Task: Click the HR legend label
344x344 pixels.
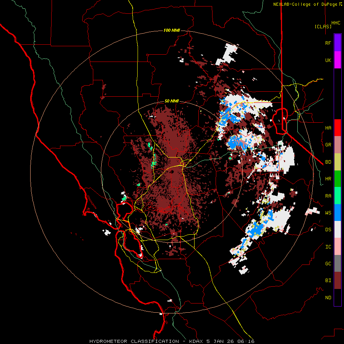Action: click(328, 179)
